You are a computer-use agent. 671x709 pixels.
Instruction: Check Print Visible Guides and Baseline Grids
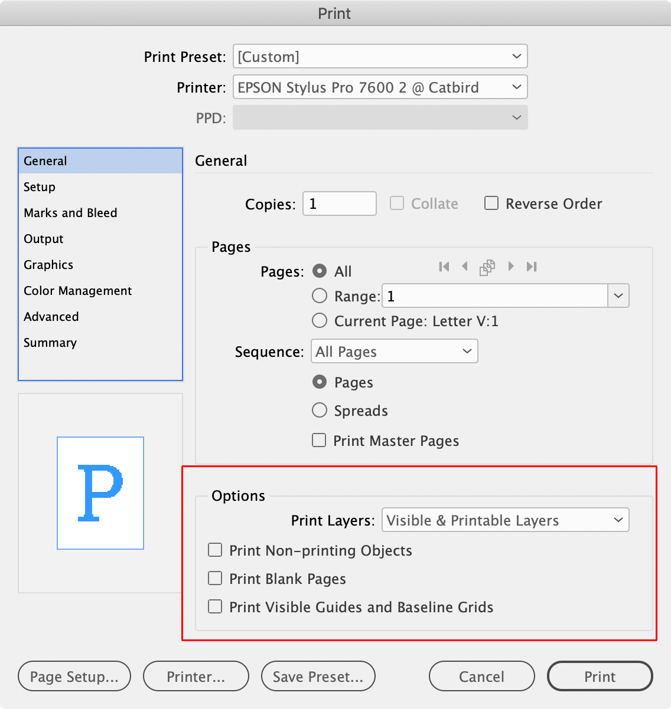click(x=215, y=606)
